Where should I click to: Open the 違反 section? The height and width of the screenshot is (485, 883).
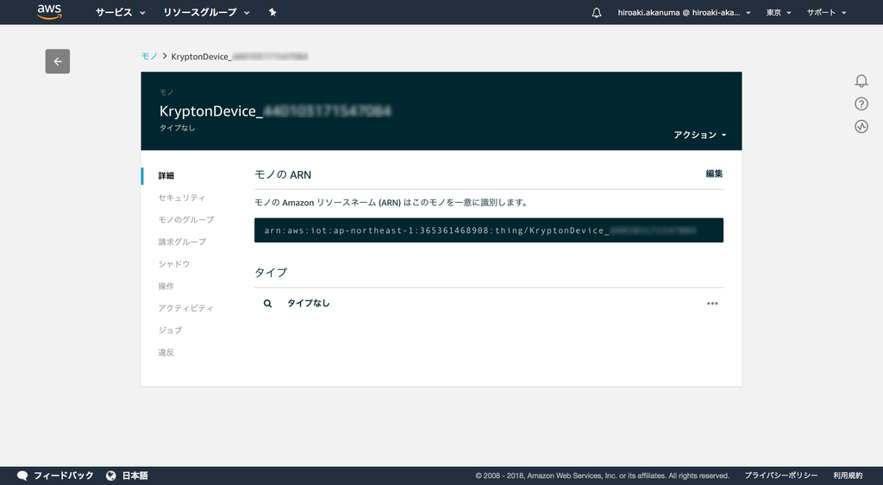pyautogui.click(x=166, y=353)
